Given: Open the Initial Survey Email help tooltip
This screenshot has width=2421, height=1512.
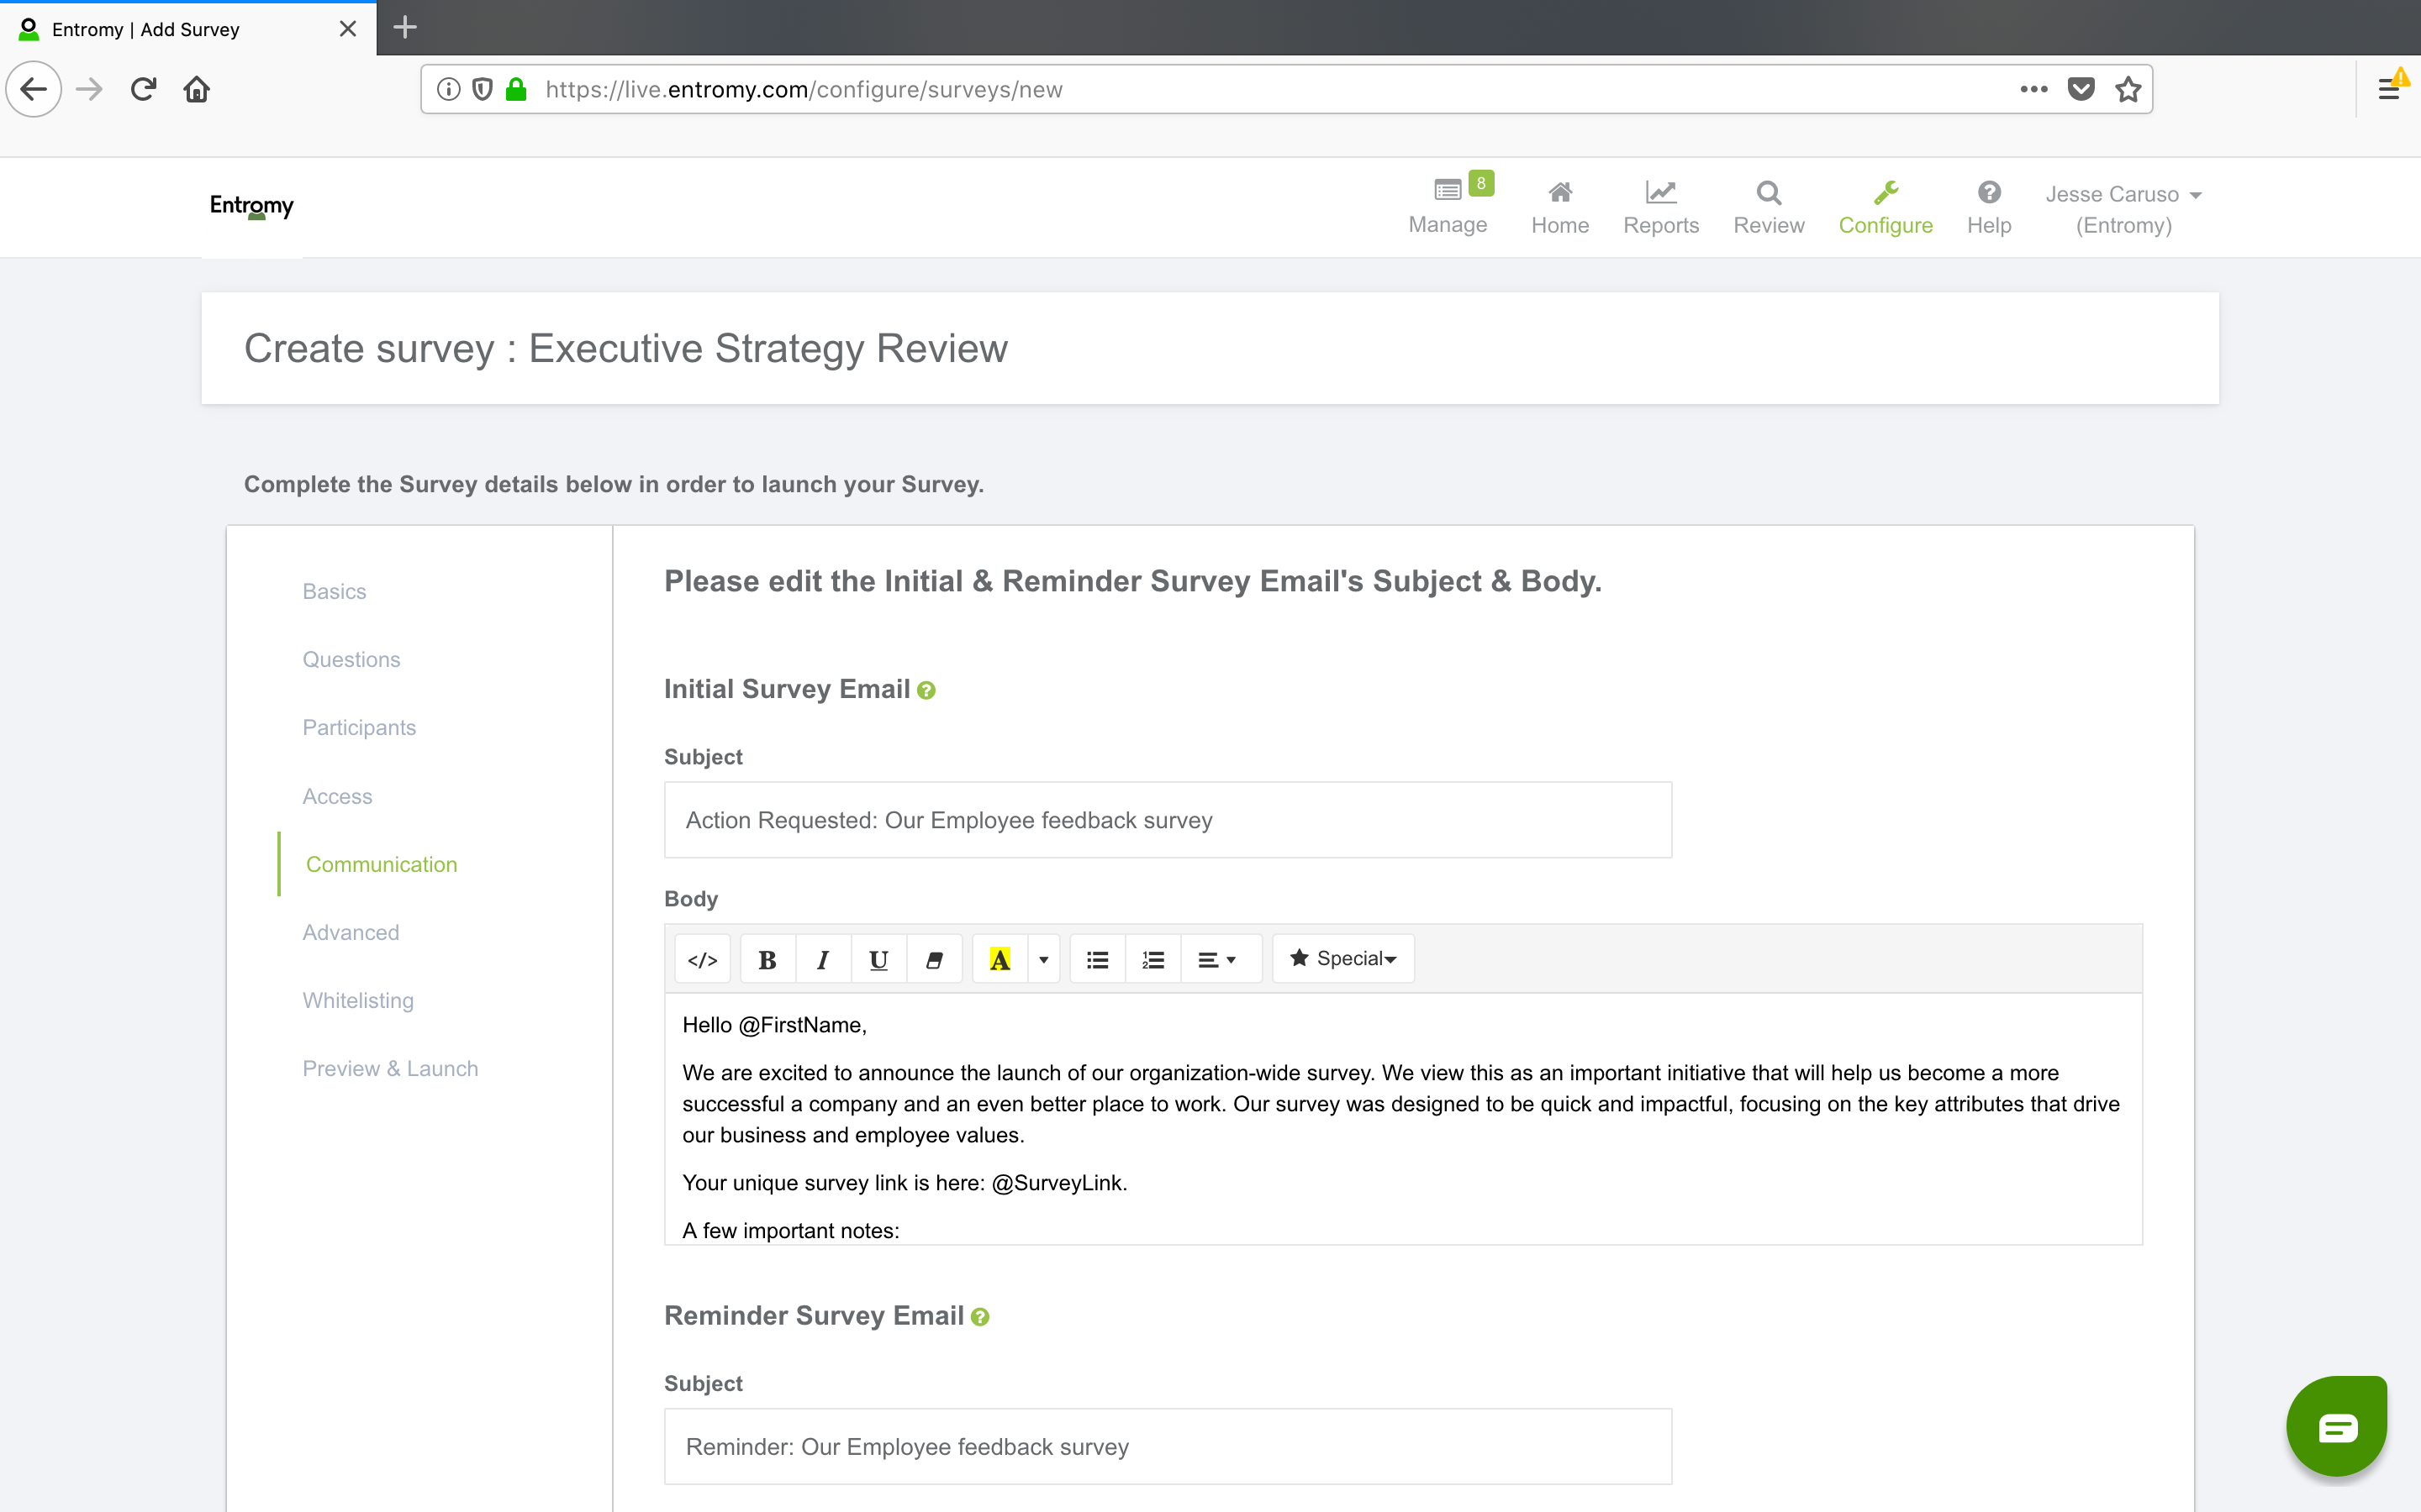Looking at the screenshot, I should pyautogui.click(x=927, y=689).
